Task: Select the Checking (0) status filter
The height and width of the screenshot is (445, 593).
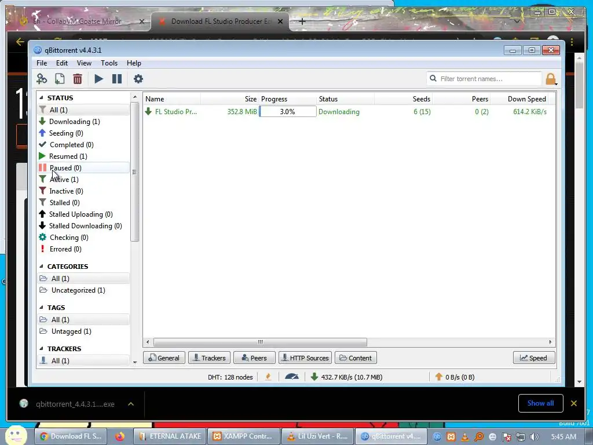Action: click(x=69, y=238)
